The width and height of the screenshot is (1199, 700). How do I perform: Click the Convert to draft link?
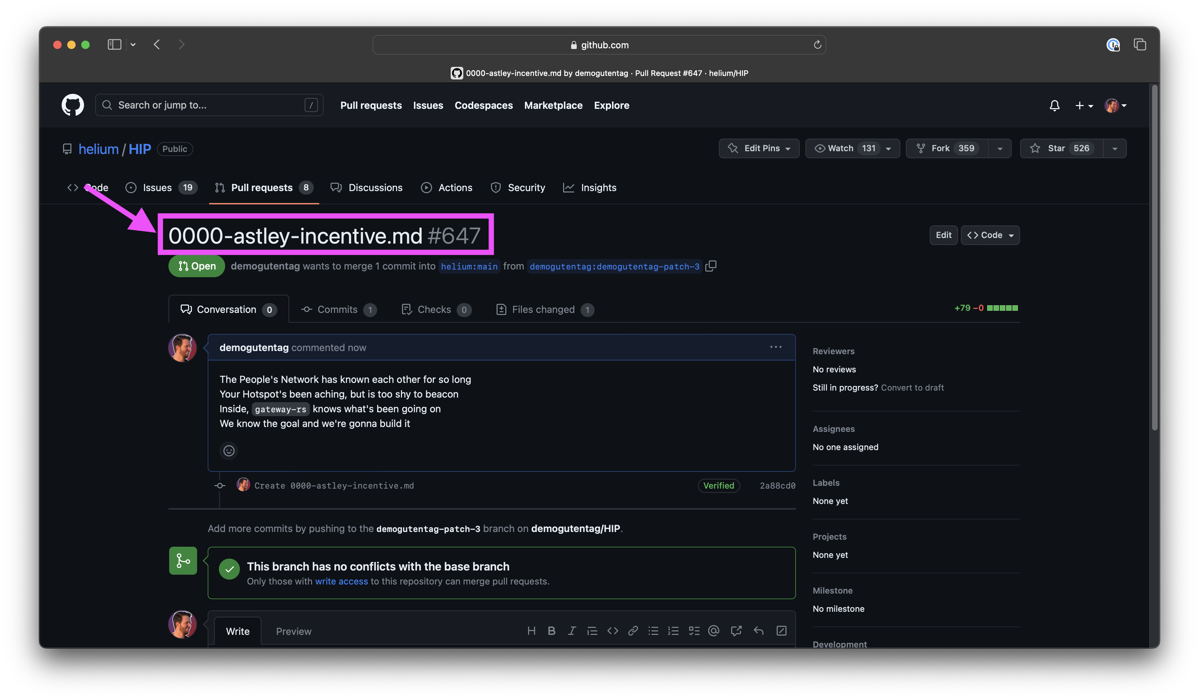[912, 387]
